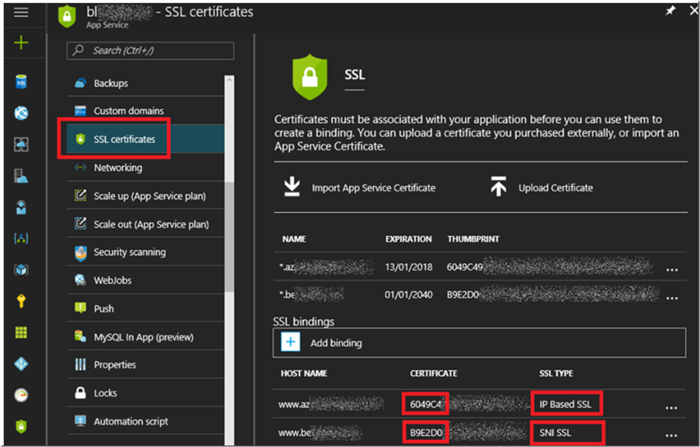Pin the blade with pin icon
The image size is (700, 447).
pyautogui.click(x=670, y=11)
